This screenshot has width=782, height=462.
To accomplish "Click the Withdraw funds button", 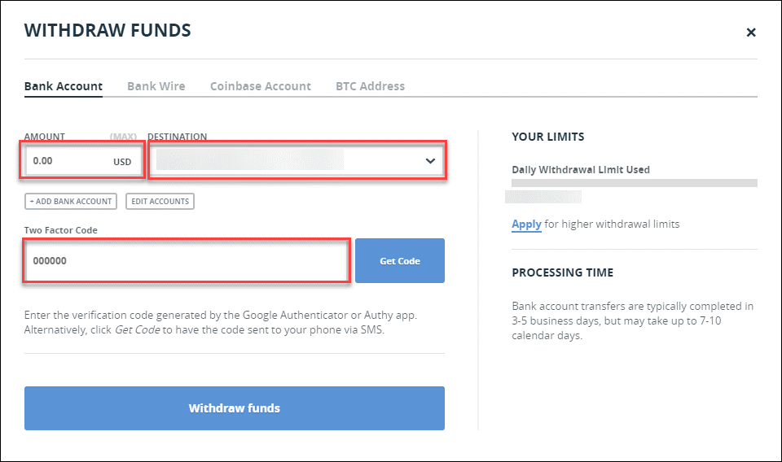I will point(235,408).
